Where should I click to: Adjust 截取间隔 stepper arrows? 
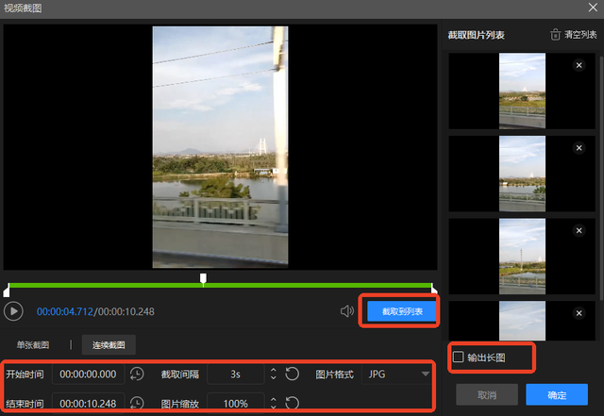[273, 374]
